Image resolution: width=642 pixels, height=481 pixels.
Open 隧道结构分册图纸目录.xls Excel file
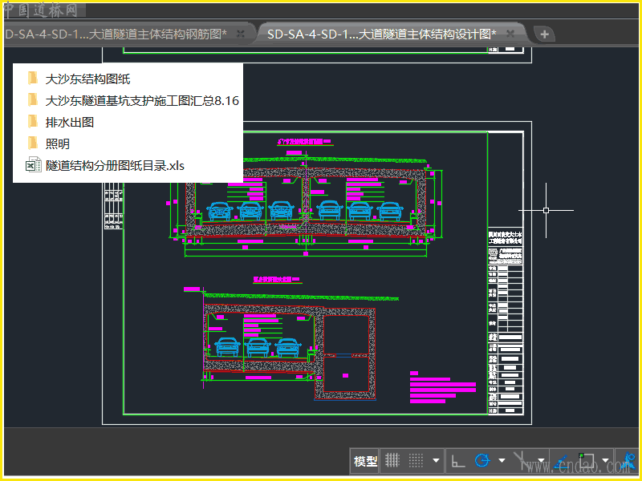pos(115,165)
